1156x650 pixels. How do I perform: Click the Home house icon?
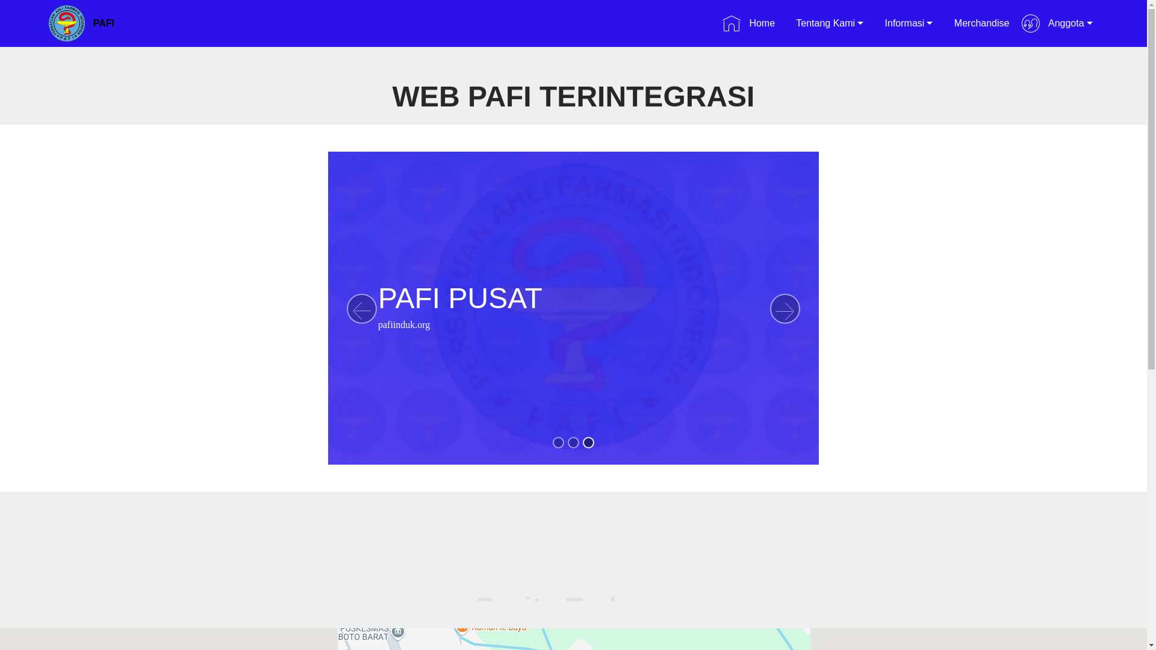click(732, 23)
